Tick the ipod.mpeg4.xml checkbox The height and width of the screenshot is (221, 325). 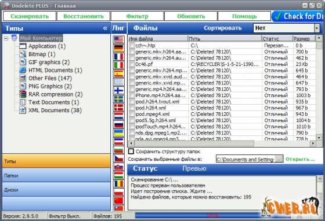(132, 114)
